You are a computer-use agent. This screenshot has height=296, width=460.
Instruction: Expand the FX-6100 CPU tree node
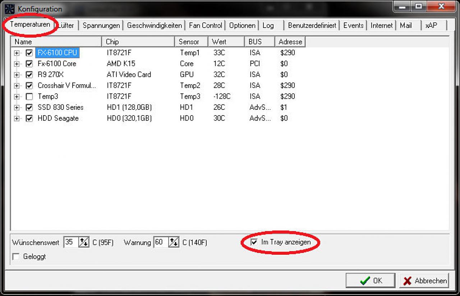pyautogui.click(x=17, y=53)
